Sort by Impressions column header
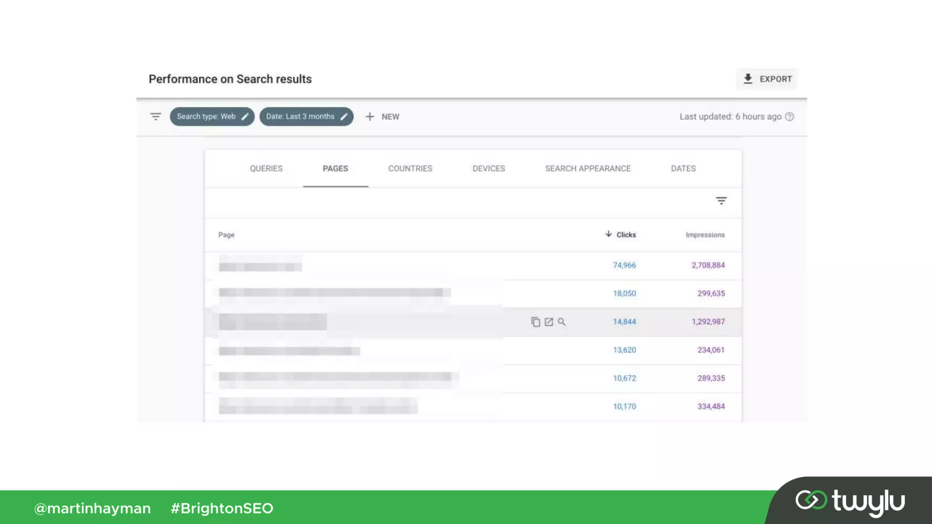Viewport: 932px width, 524px height. [x=705, y=235]
